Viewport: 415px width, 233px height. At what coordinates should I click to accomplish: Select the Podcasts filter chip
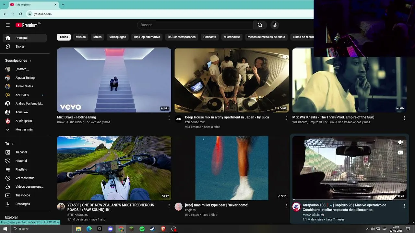pyautogui.click(x=209, y=37)
